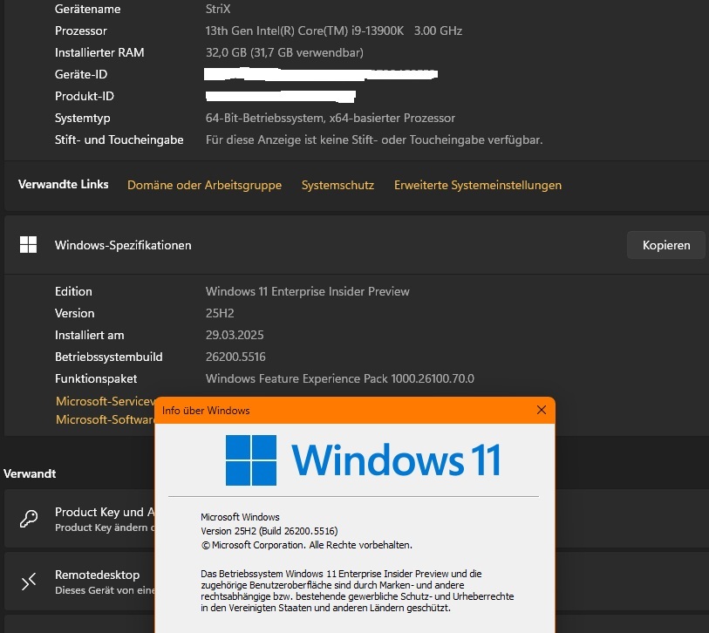Click the Microsoft Windows line in dialog
709x633 pixels.
pyautogui.click(x=240, y=517)
